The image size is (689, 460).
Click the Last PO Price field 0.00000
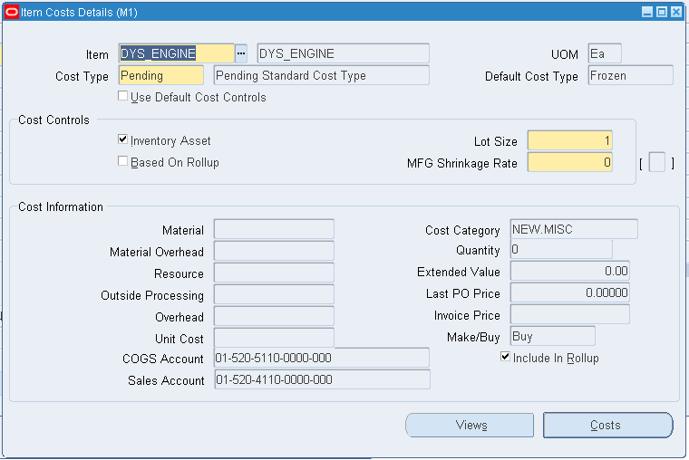pos(570,292)
